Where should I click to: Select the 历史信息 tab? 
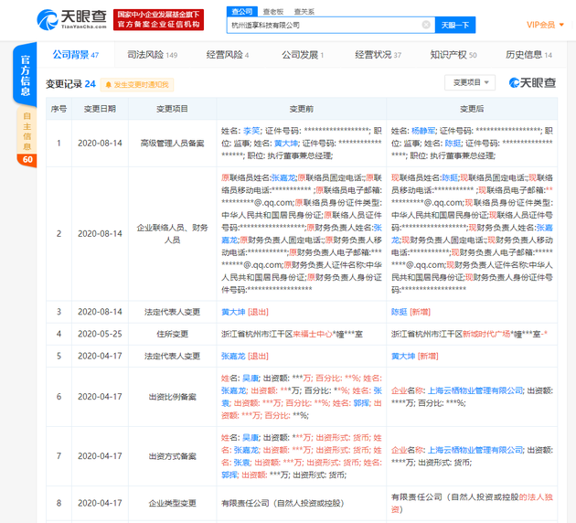[x=528, y=55]
